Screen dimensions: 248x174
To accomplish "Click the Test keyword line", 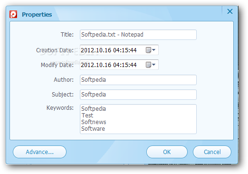I will [87, 116].
